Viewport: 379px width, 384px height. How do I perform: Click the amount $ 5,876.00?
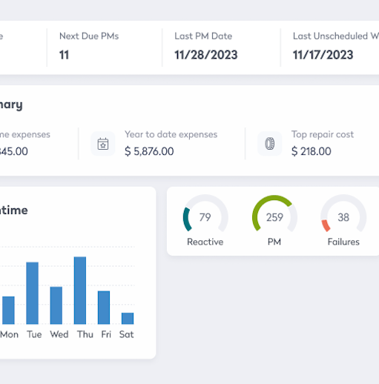(x=149, y=151)
